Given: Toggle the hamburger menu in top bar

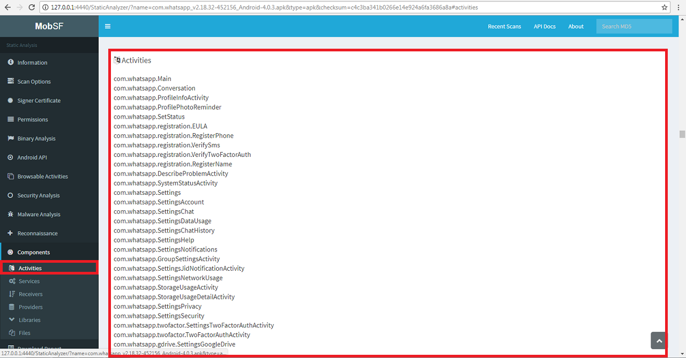Looking at the screenshot, I should [108, 26].
